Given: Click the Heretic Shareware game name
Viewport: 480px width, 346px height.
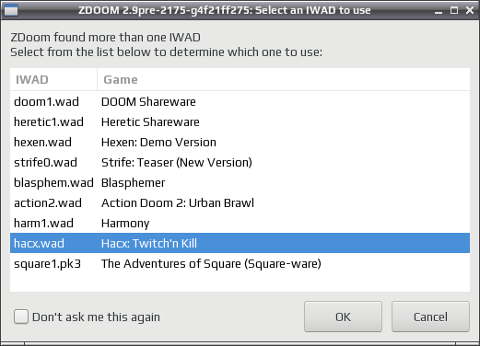Looking at the screenshot, I should point(150,121).
